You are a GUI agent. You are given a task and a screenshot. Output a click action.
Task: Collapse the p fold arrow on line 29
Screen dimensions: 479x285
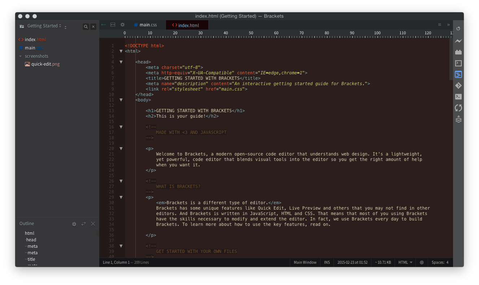(121, 197)
